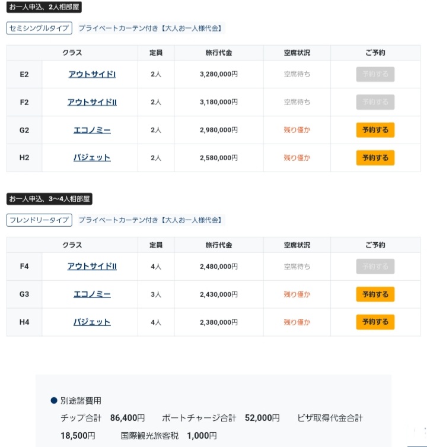Open アウトサイドII link in F2 row
Image resolution: width=427 pixels, height=447 pixels.
pyautogui.click(x=92, y=102)
